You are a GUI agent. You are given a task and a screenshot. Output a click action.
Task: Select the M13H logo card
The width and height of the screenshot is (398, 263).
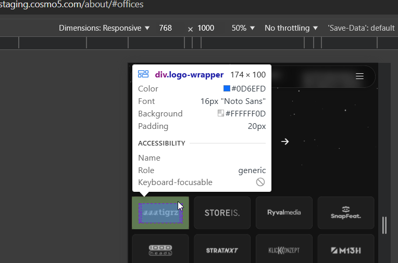[x=346, y=249]
